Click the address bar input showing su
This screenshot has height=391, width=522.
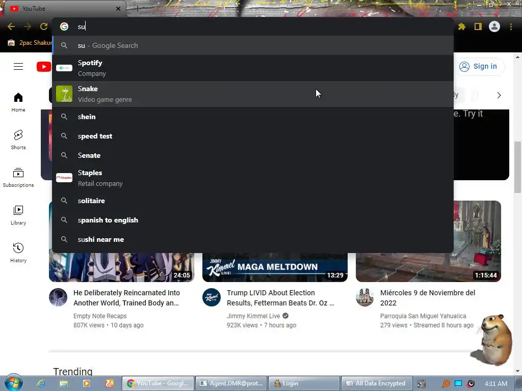click(x=253, y=26)
